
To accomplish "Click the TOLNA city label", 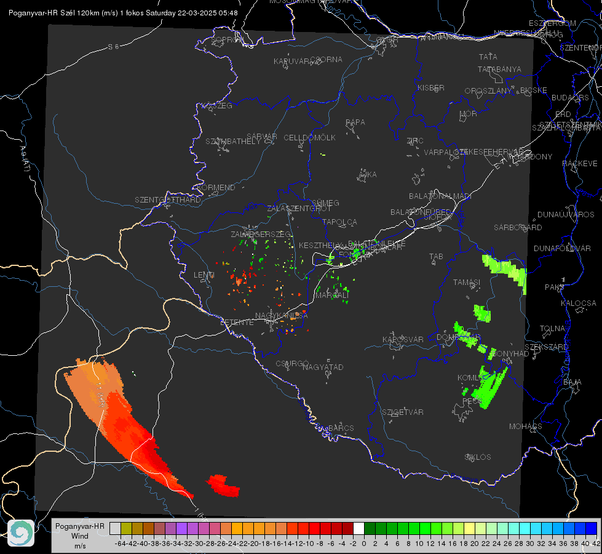I will [552, 329].
